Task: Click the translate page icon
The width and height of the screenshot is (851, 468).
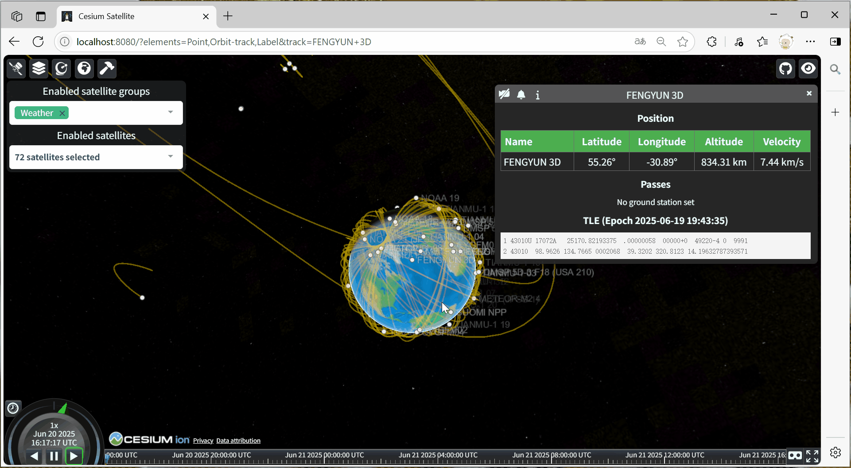Action: point(640,42)
